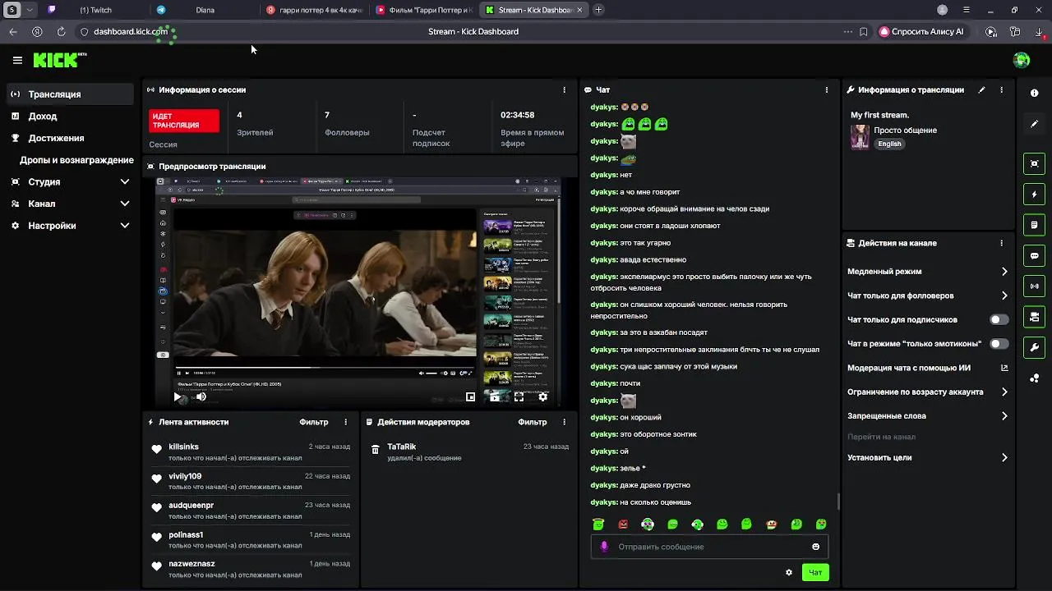Toggle the broadcast signal icon in the right sidebar

[1034, 286]
